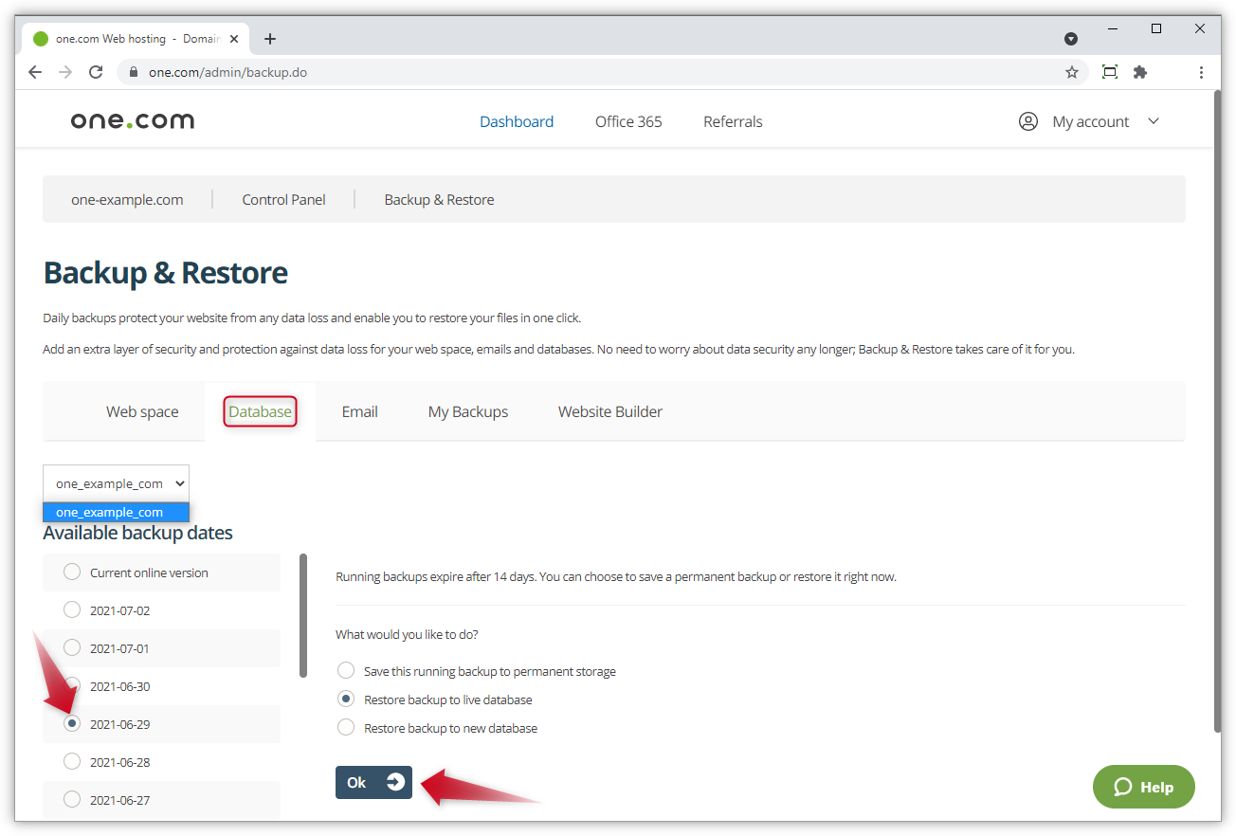This screenshot has width=1236, height=836.
Task: Bookmark the page using the star icon
Action: (x=1071, y=71)
